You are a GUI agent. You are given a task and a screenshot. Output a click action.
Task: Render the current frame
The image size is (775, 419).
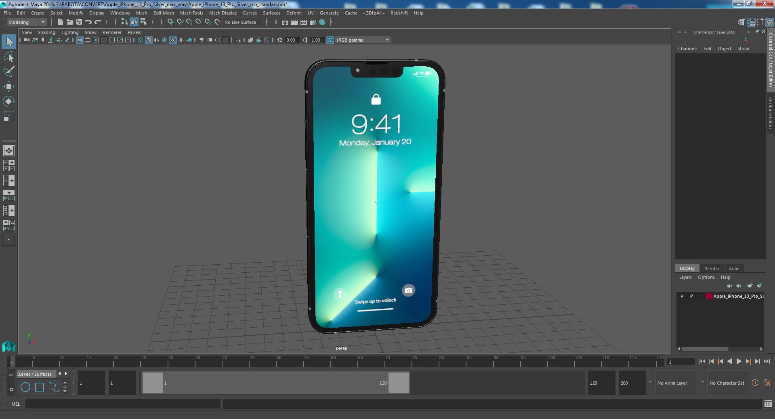point(294,22)
